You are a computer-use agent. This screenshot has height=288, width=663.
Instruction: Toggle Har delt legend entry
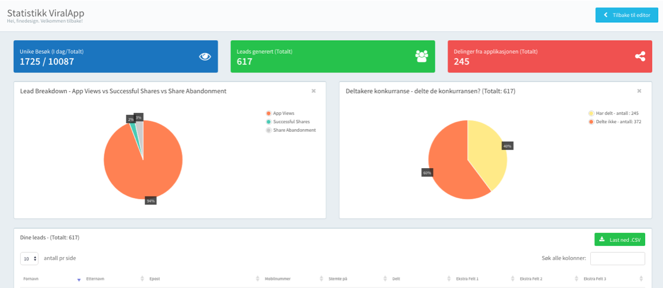tap(612, 113)
